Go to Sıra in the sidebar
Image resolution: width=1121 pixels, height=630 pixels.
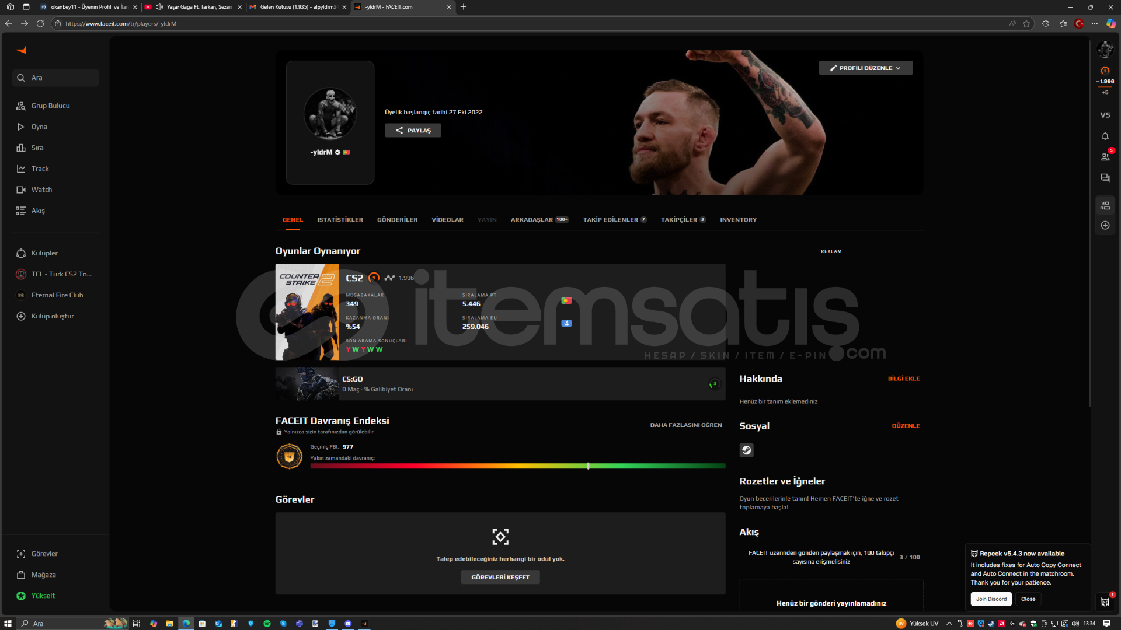[x=37, y=148]
